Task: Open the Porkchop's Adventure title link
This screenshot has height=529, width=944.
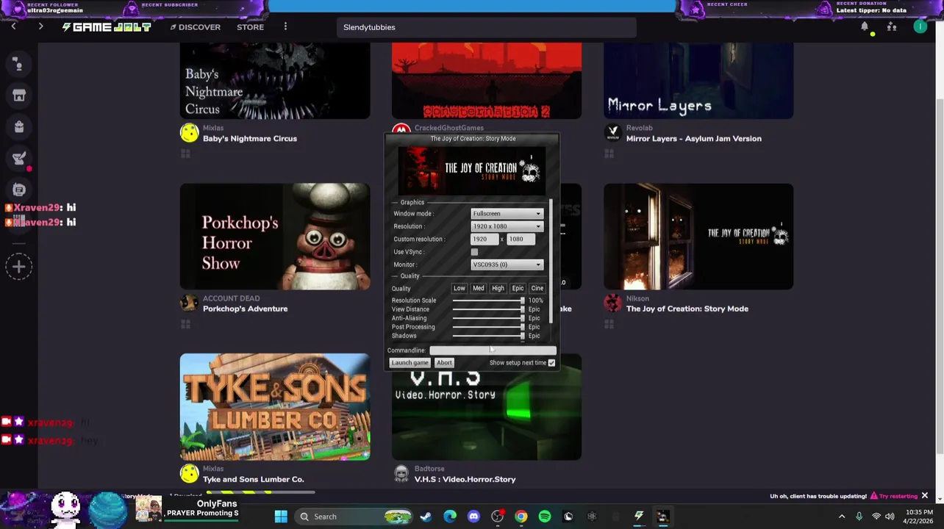Action: (x=245, y=309)
